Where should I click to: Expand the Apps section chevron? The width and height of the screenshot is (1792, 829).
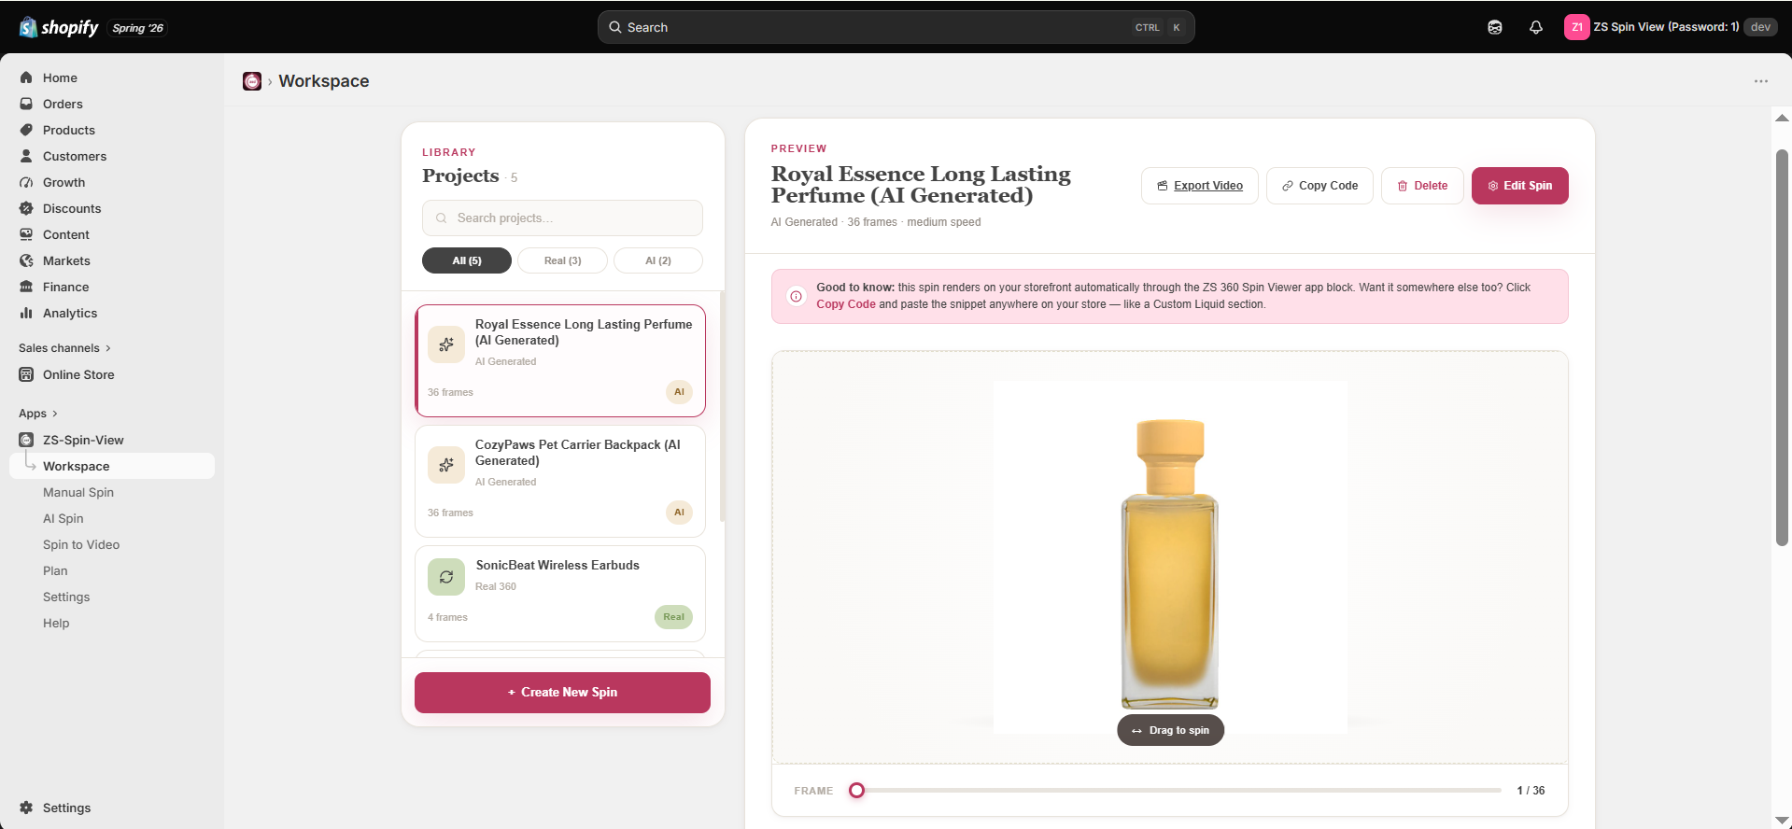tap(55, 414)
